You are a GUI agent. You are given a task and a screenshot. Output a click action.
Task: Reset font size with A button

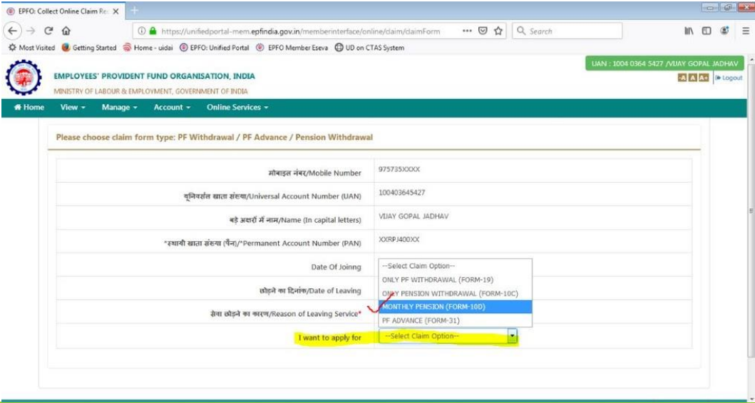tap(692, 78)
